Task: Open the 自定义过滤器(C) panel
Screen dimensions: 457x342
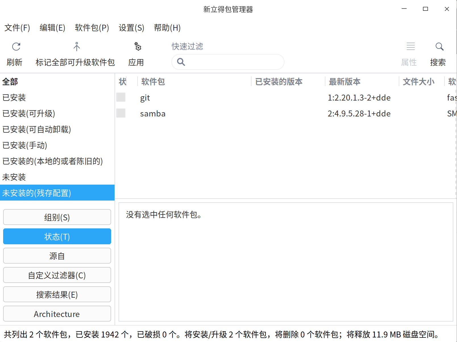Action: pos(57,275)
